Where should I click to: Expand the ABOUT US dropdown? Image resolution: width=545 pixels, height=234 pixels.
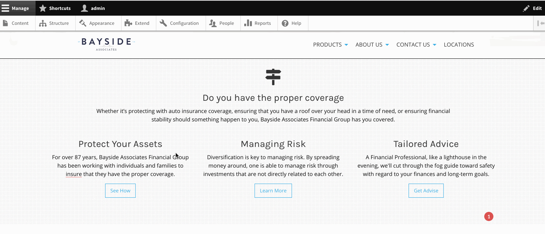tap(372, 45)
